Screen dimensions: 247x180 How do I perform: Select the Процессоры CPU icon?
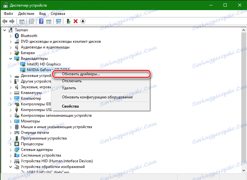coord(17,144)
